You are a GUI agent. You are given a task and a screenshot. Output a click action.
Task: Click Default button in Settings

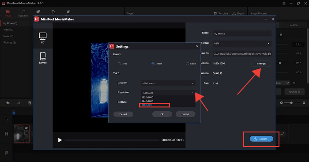[123, 114]
